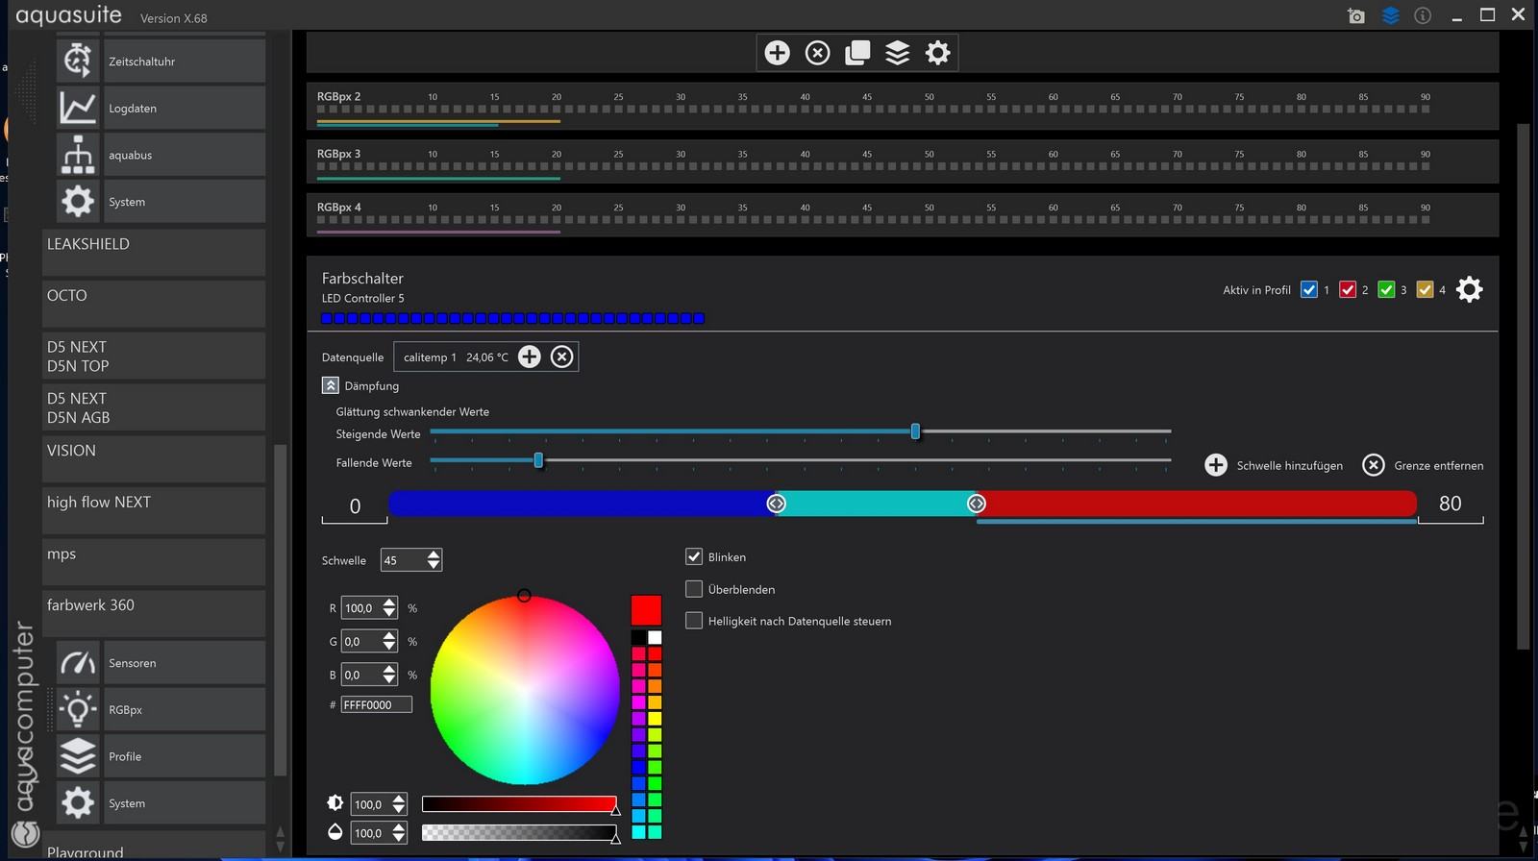This screenshot has height=861, width=1538.
Task: Select the RGBpx 2 LED strip row
Action: 903,106
